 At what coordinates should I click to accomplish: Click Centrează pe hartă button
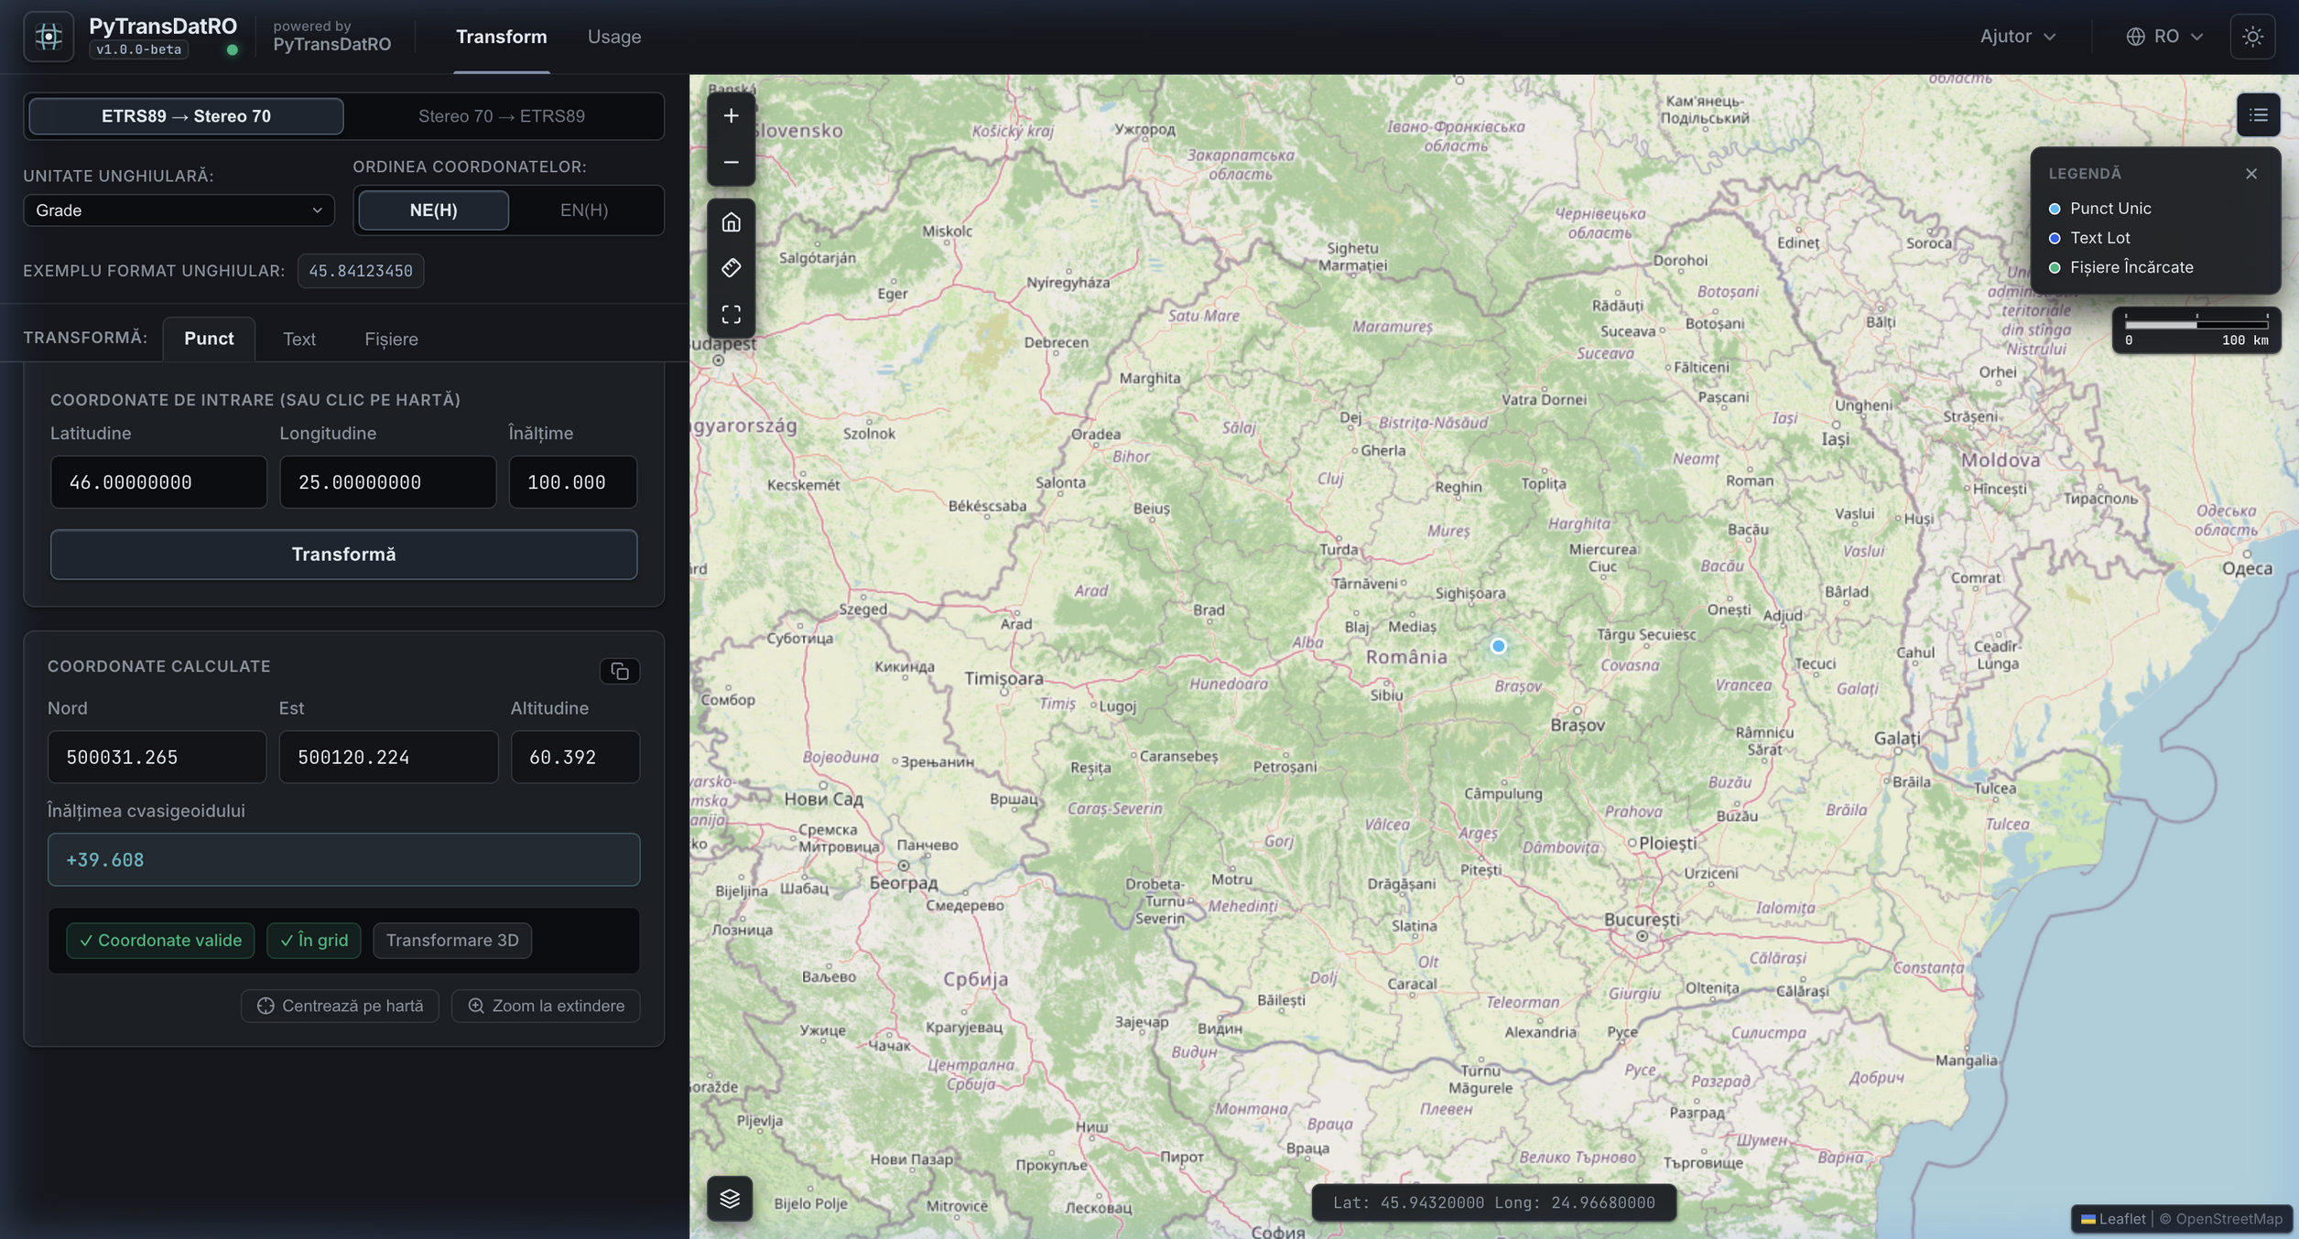pyautogui.click(x=340, y=1006)
